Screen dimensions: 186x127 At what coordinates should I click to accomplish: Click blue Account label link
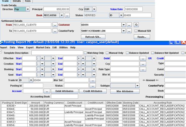point(17,91)
